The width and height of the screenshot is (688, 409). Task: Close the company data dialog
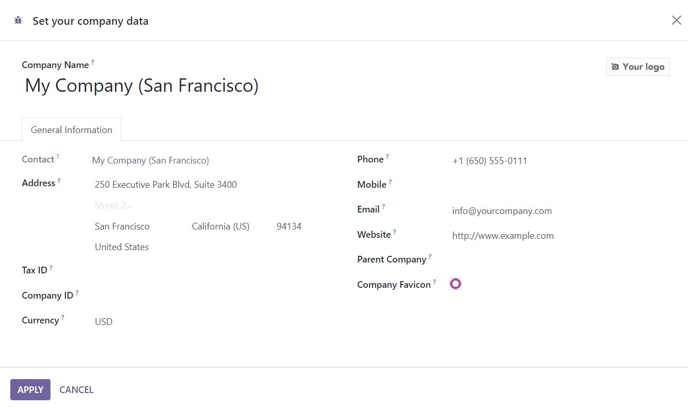[676, 20]
